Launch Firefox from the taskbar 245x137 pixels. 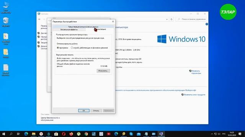(71, 134)
